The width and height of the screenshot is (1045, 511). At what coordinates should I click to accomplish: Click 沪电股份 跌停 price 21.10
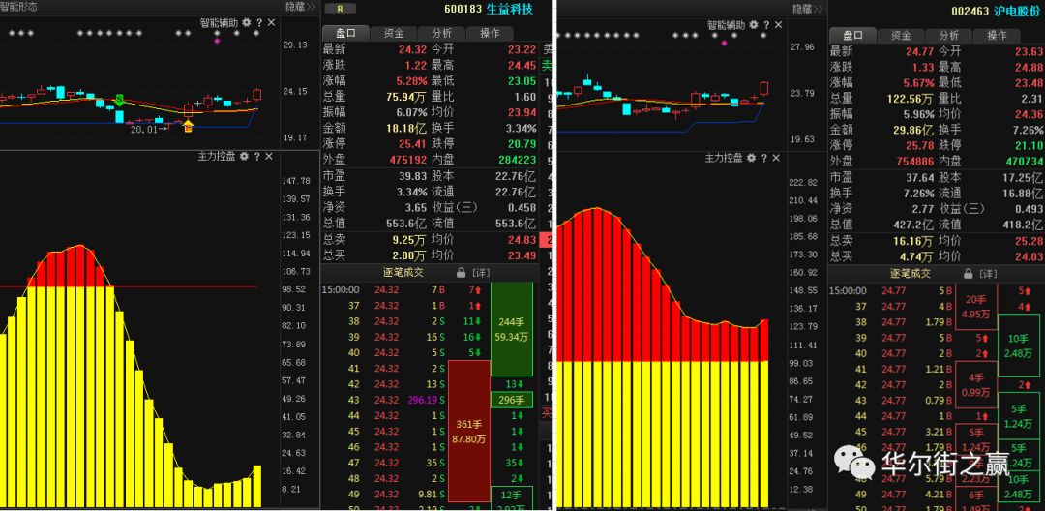click(x=1030, y=146)
